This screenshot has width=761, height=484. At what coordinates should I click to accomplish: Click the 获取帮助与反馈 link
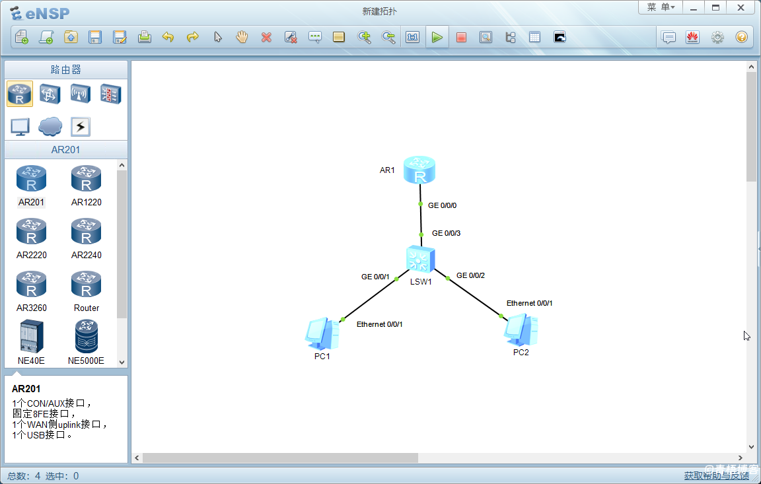point(716,476)
